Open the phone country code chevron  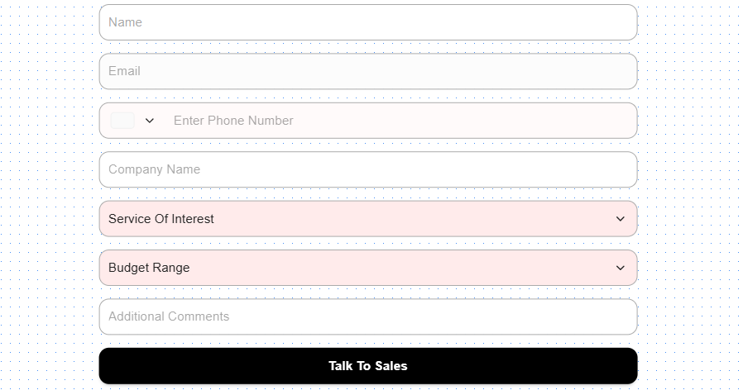[150, 121]
